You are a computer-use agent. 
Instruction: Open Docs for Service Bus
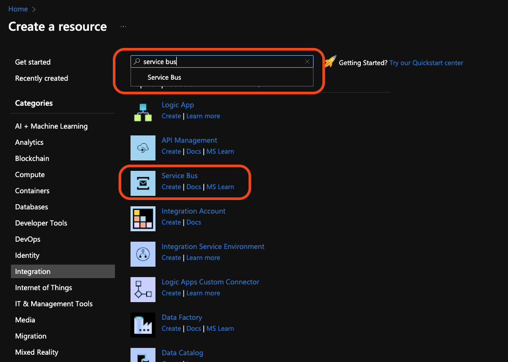tap(194, 186)
